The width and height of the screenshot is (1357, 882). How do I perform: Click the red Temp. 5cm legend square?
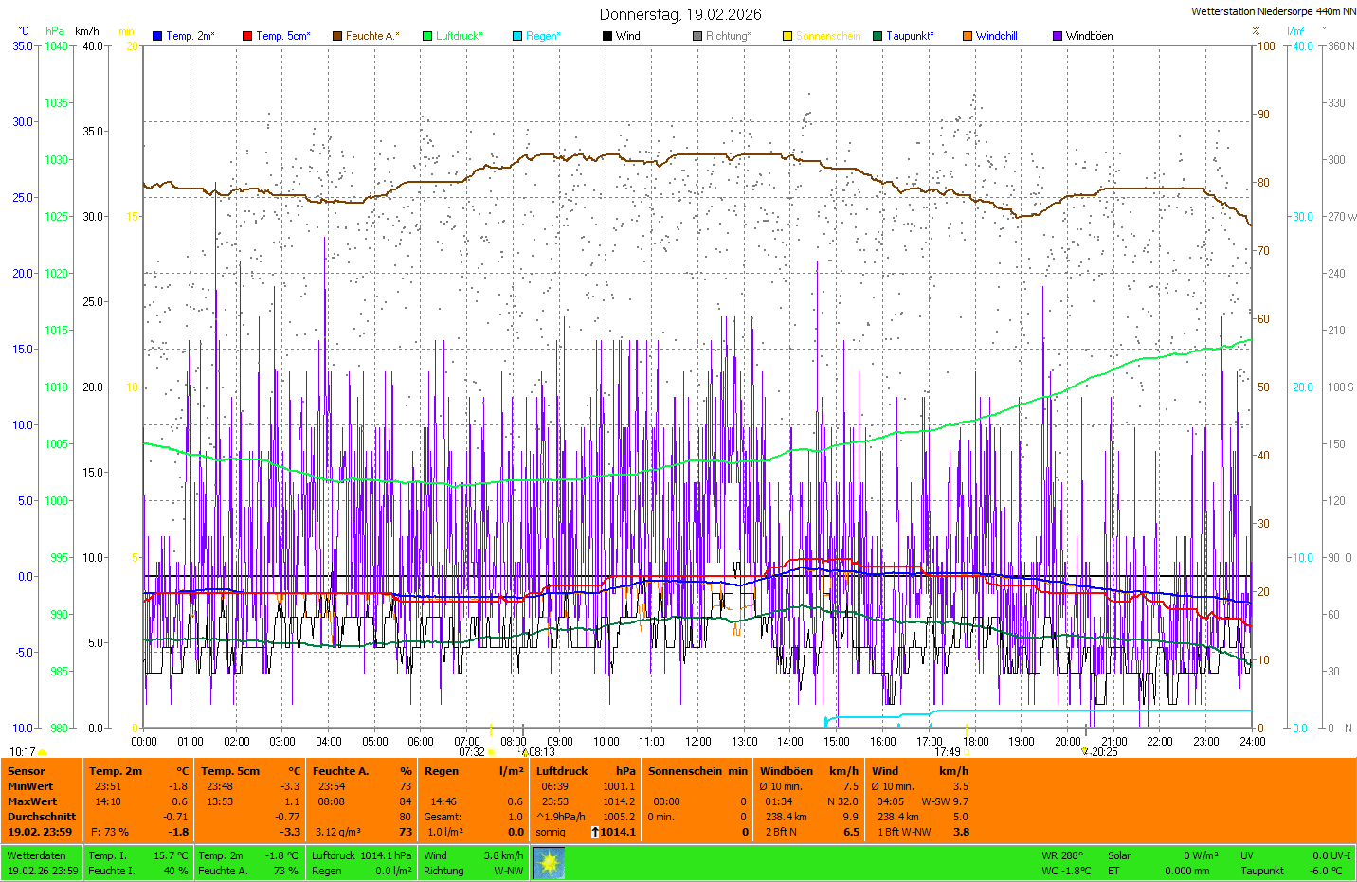pos(247,36)
